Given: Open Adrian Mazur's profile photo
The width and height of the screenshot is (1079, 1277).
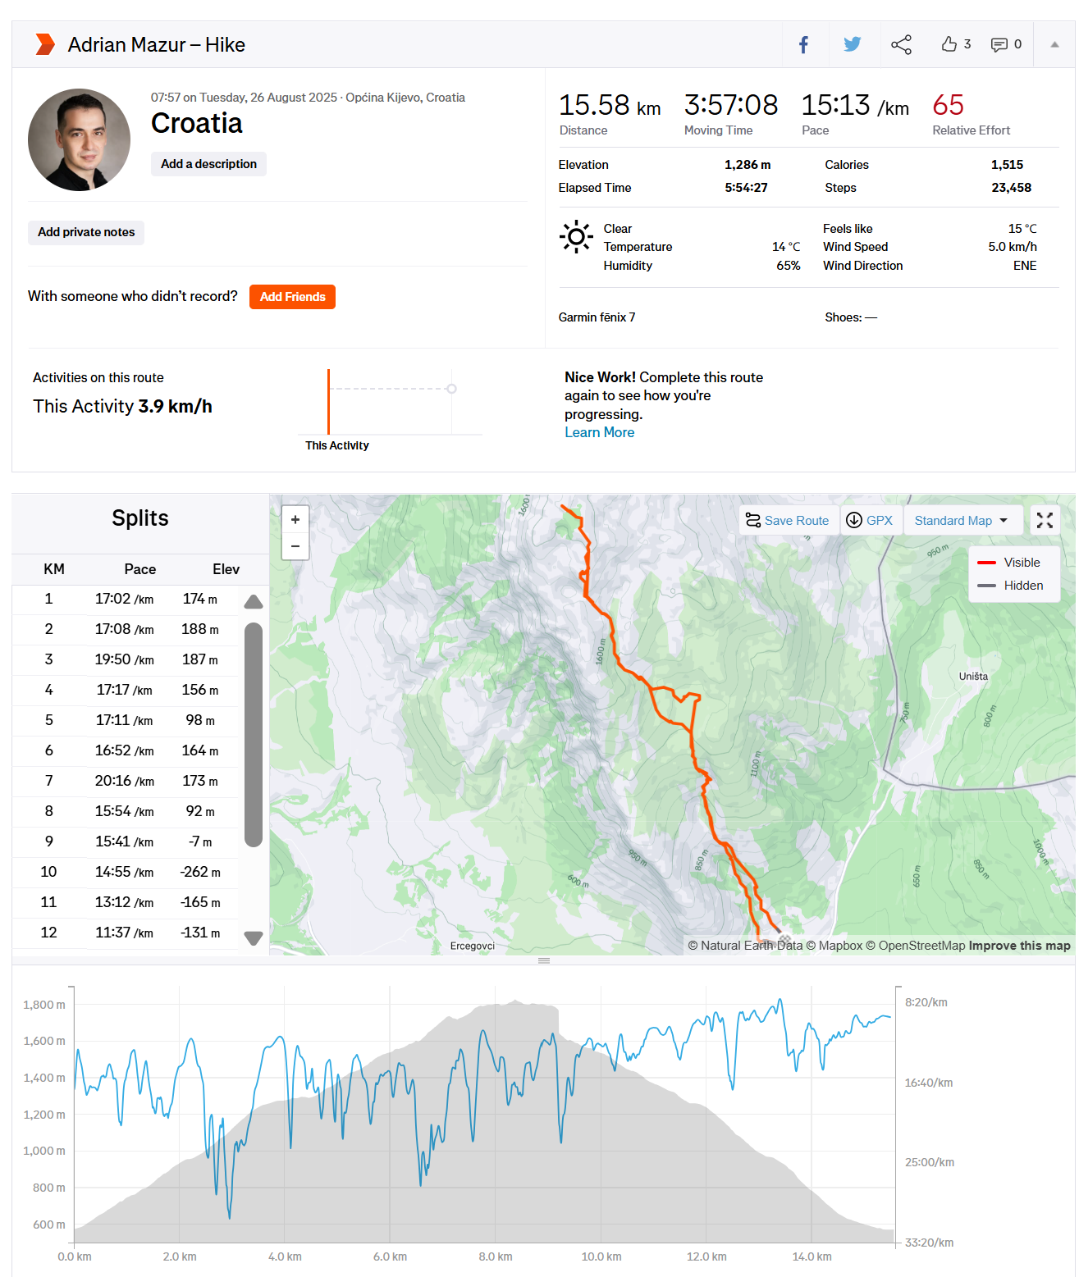Looking at the screenshot, I should tap(79, 139).
